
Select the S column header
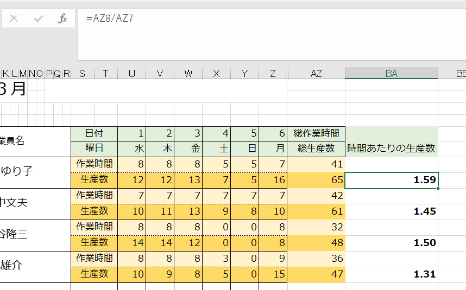pos(82,74)
